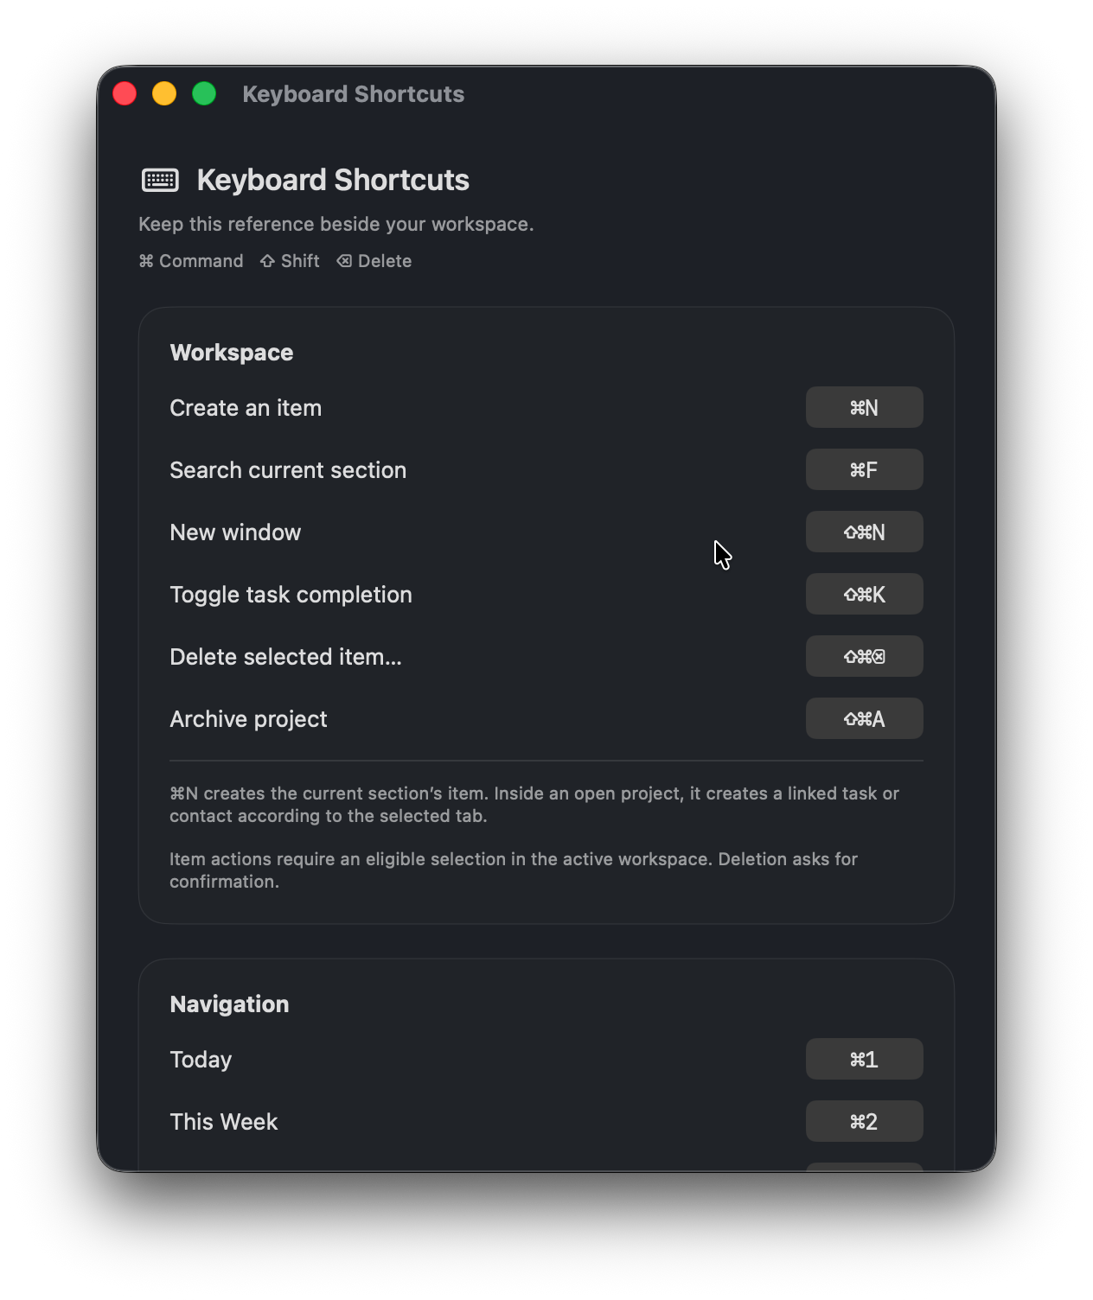Viewport: 1093px width, 1300px height.
Task: Click the Command symbol legend icon
Action: coord(146,261)
